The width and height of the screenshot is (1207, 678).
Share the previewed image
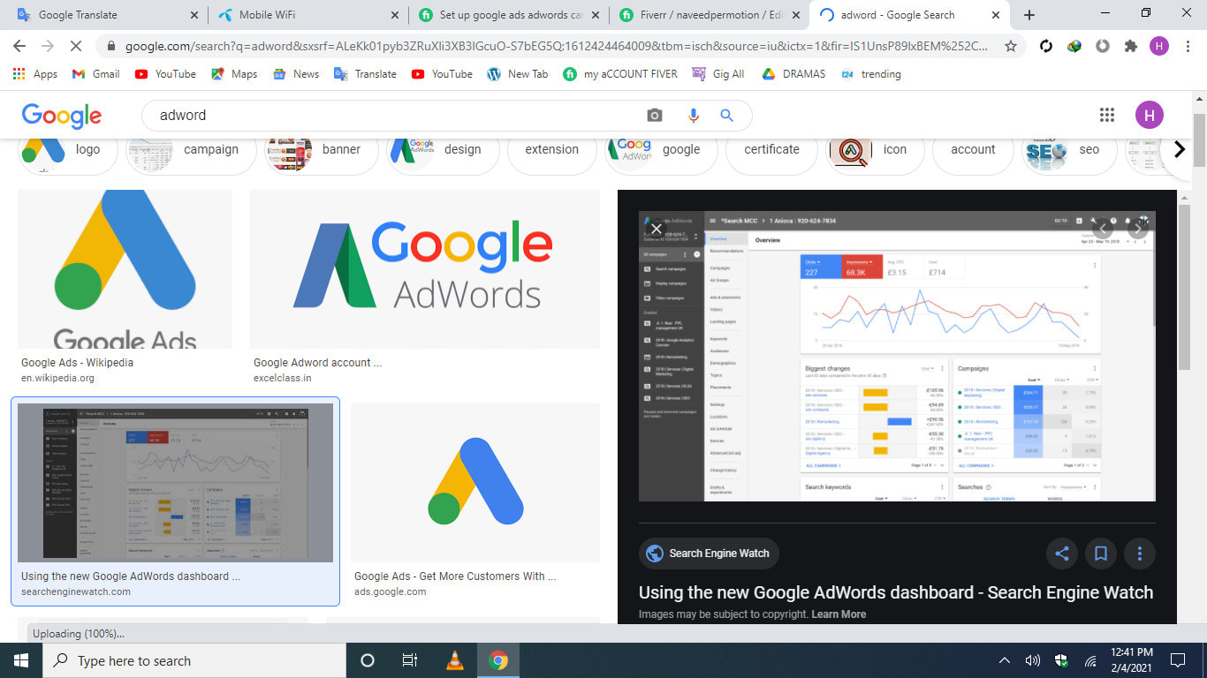click(1062, 554)
